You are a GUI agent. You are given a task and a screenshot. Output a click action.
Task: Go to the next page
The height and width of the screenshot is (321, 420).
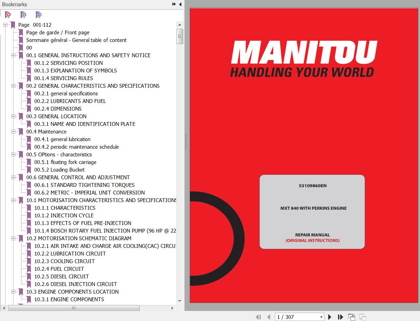[x=330, y=317]
